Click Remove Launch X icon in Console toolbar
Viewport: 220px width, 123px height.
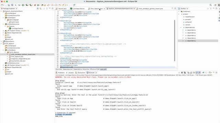(182, 72)
